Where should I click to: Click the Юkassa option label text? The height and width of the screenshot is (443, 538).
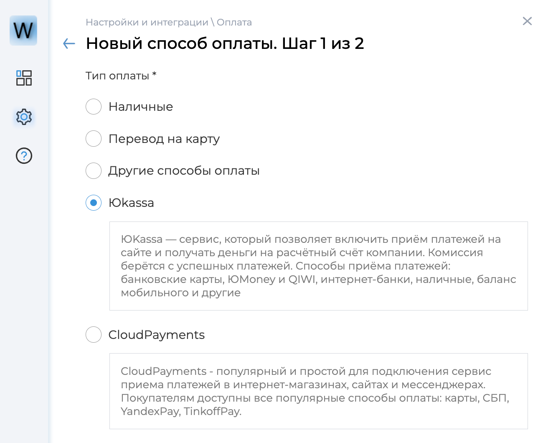pyautogui.click(x=131, y=203)
